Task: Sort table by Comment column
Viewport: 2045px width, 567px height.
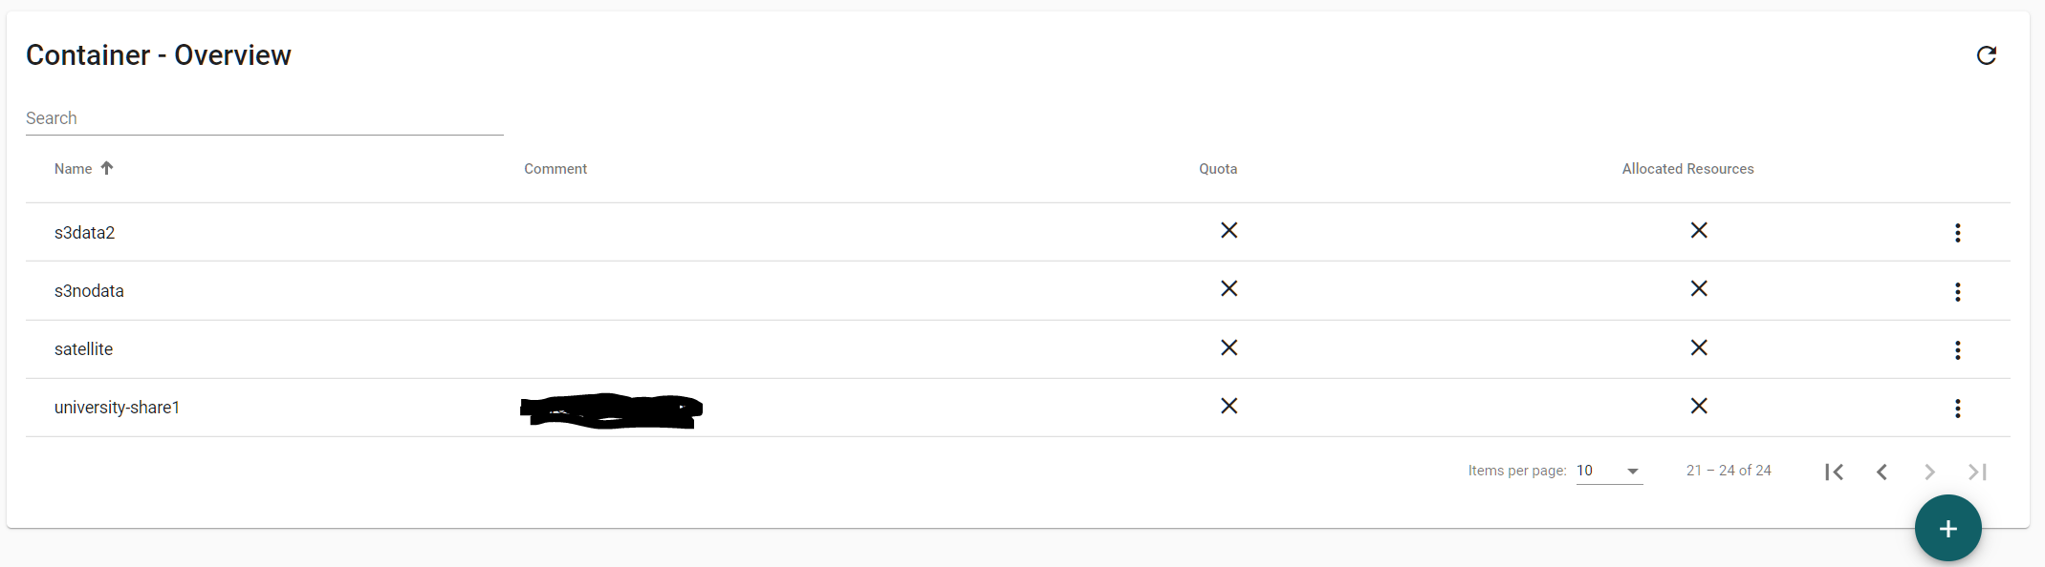Action: click(x=555, y=169)
